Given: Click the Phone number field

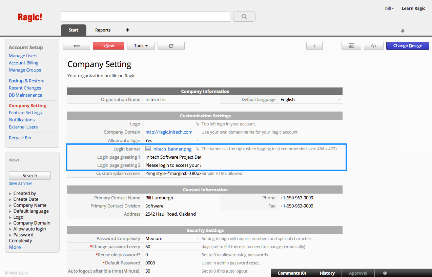Looking at the screenshot, I should coord(311,198).
